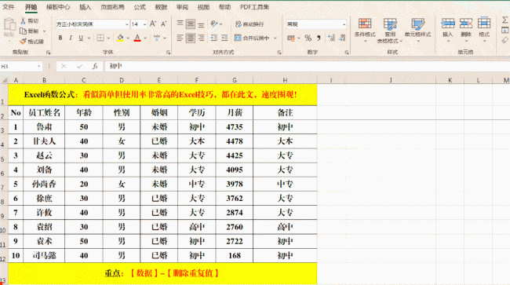The height and width of the screenshot is (285, 510).
Task: Click Merge & Center (合并后居中) button
Action: tap(252, 38)
